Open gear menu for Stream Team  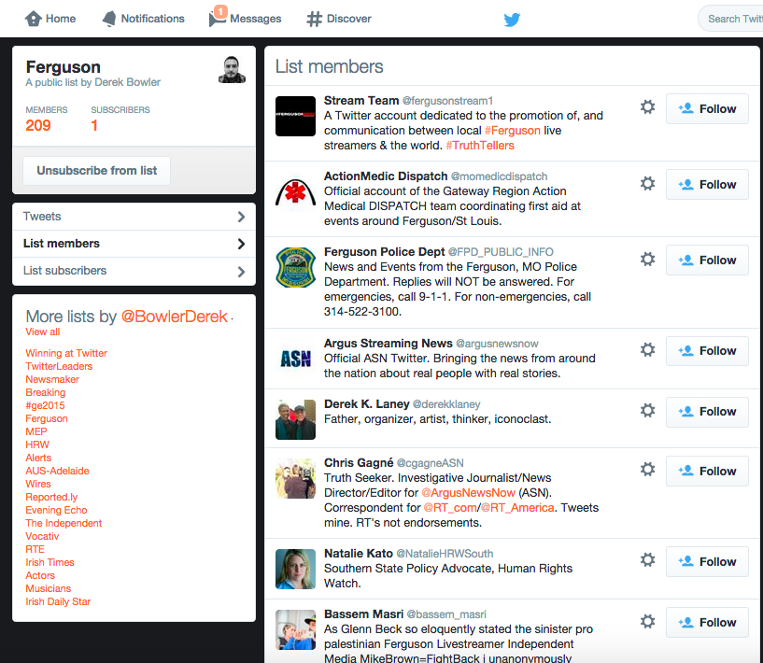(647, 107)
